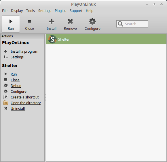Click the Settings link in sidebar

coord(17,57)
